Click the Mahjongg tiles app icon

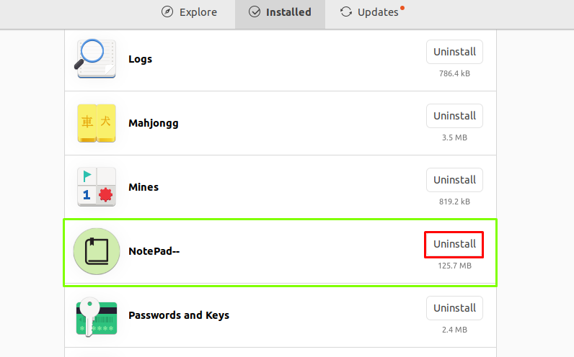[97, 123]
